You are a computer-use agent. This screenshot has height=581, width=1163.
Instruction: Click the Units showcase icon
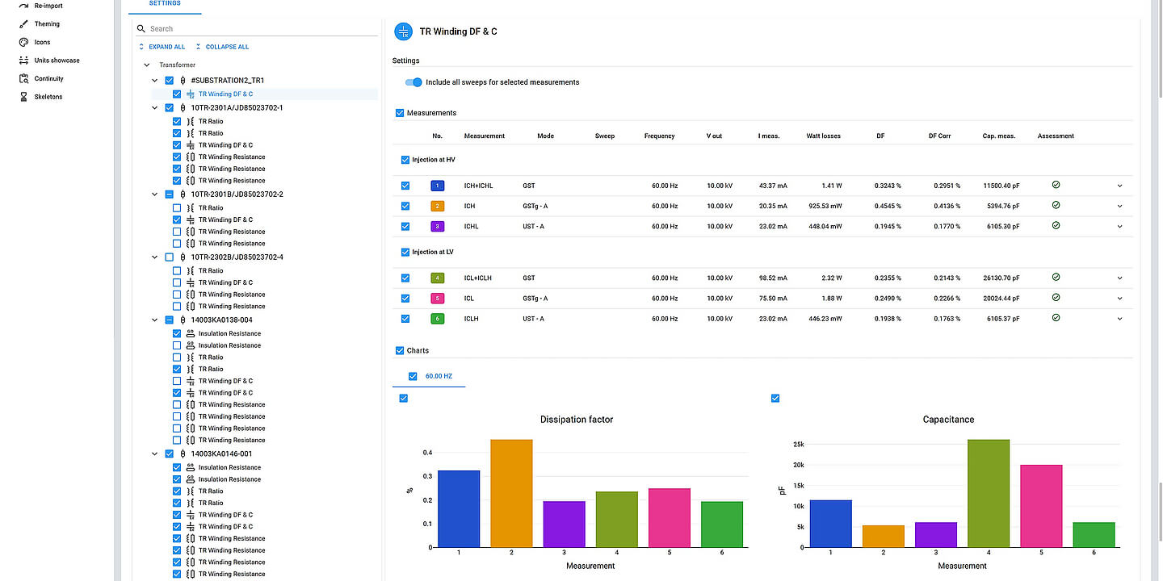click(x=23, y=61)
